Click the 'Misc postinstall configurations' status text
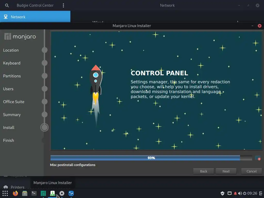 [72, 165]
